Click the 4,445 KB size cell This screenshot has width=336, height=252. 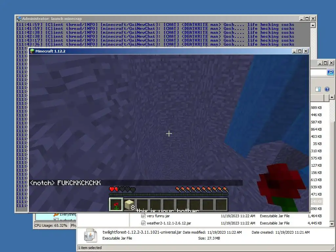[x=315, y=223]
